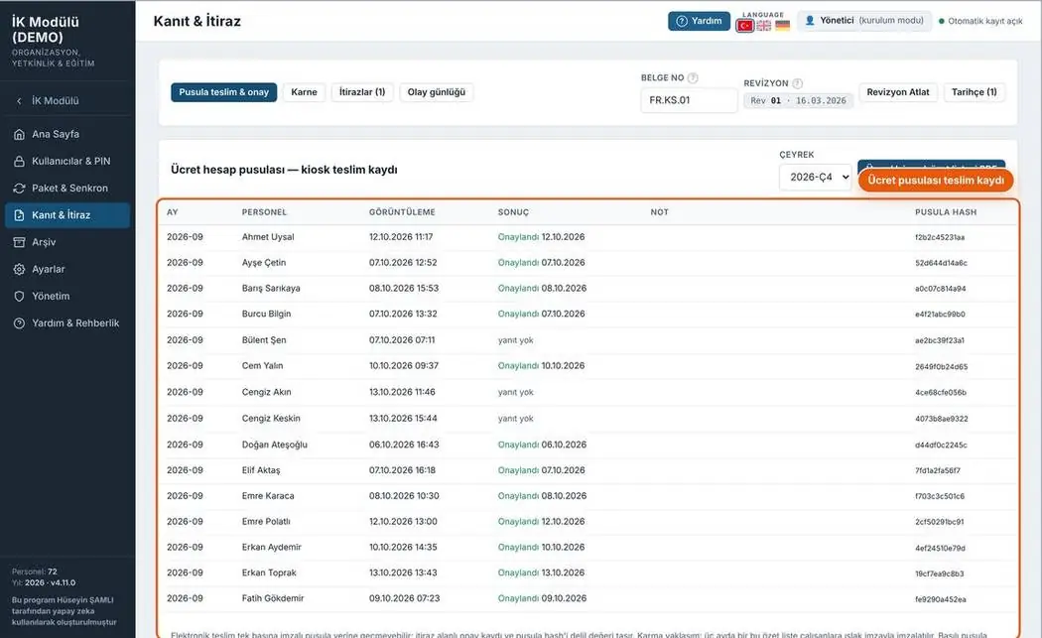The image size is (1042, 638).
Task: Click the Kullanıcılar & PIN lock icon
Action: 19,162
